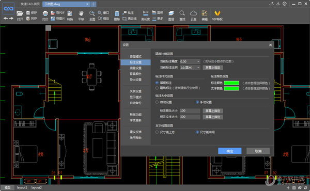Click Export to PDF (导PDF) icon

click(53, 12)
